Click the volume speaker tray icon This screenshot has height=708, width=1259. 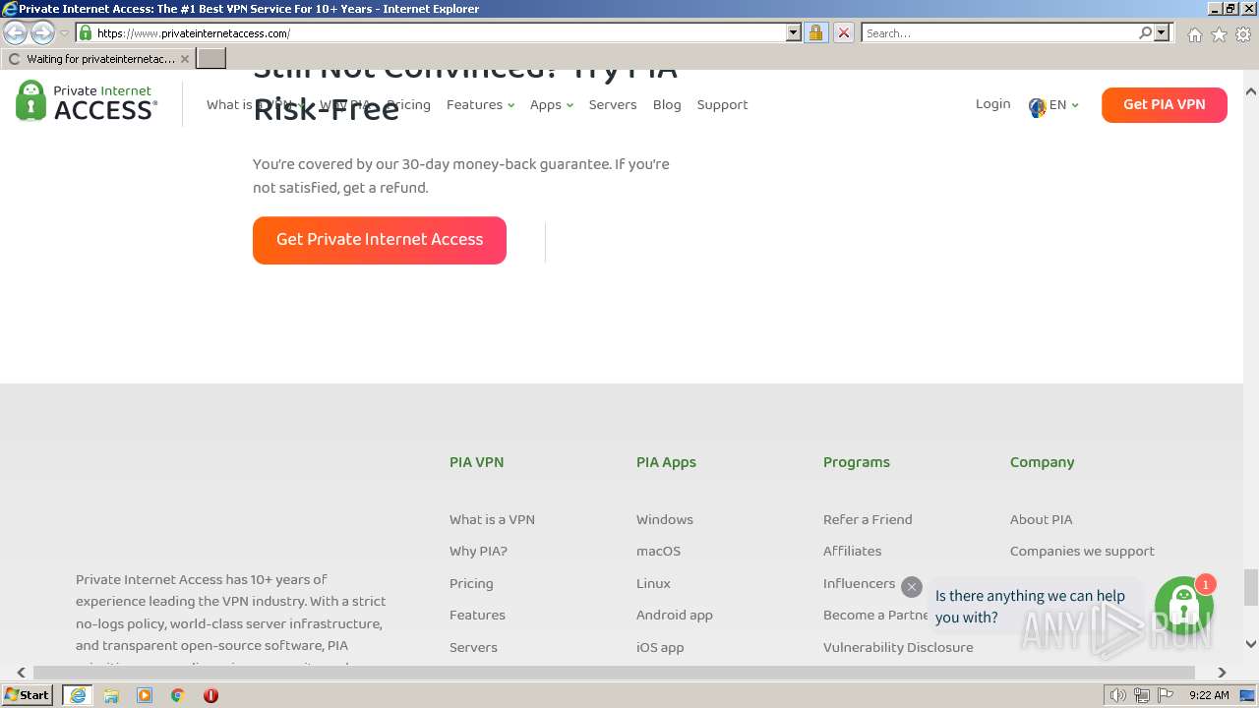(x=1117, y=695)
